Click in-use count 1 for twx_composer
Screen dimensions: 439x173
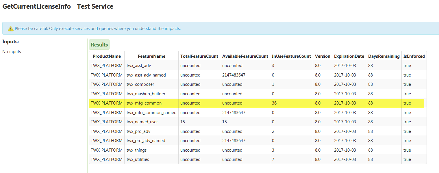pyautogui.click(x=273, y=84)
